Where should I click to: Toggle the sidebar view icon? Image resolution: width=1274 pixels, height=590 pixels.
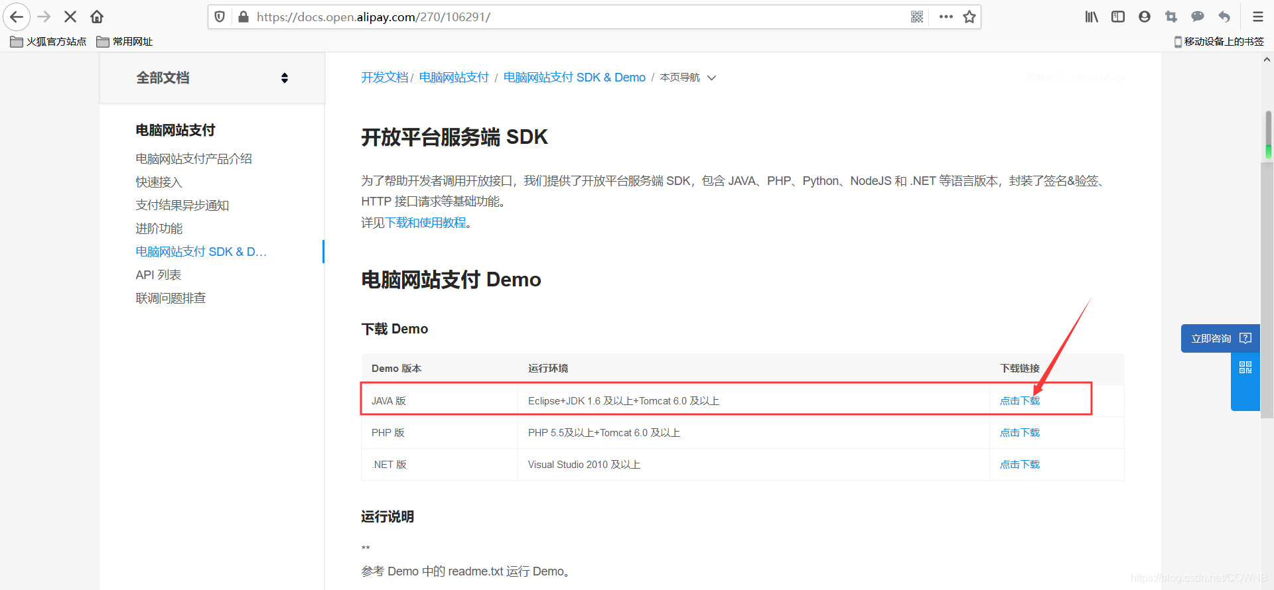click(1118, 17)
